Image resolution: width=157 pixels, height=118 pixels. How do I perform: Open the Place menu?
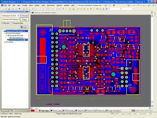click(x=31, y=5)
